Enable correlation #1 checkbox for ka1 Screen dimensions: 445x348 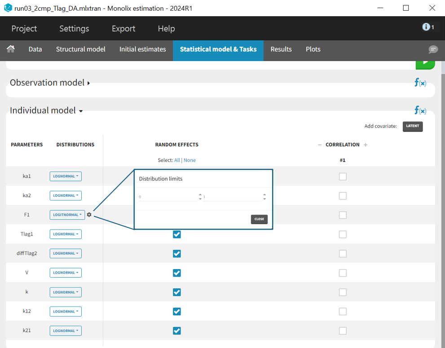pos(343,177)
